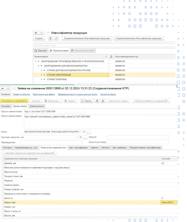Click the magnifier find icon next to Создать

(56, 38)
